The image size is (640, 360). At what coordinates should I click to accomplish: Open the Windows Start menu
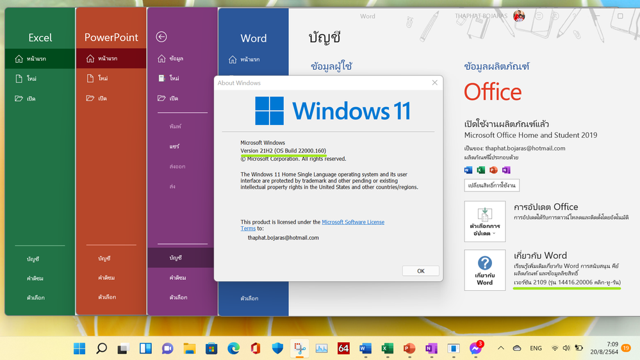point(79,348)
